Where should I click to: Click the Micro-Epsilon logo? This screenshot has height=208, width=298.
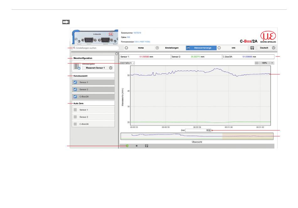(x=268, y=37)
